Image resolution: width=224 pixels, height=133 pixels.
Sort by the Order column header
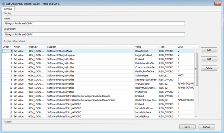(x=7, y=47)
